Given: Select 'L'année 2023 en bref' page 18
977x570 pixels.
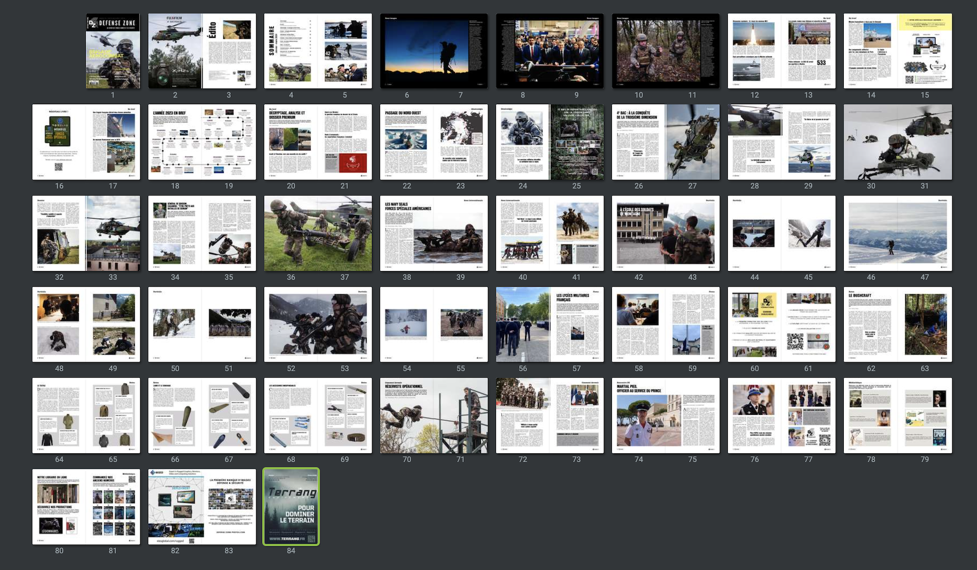Looking at the screenshot, I should coord(175,142).
